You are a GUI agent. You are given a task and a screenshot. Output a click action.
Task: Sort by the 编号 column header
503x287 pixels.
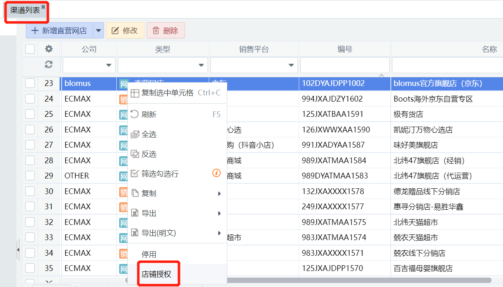[345, 49]
